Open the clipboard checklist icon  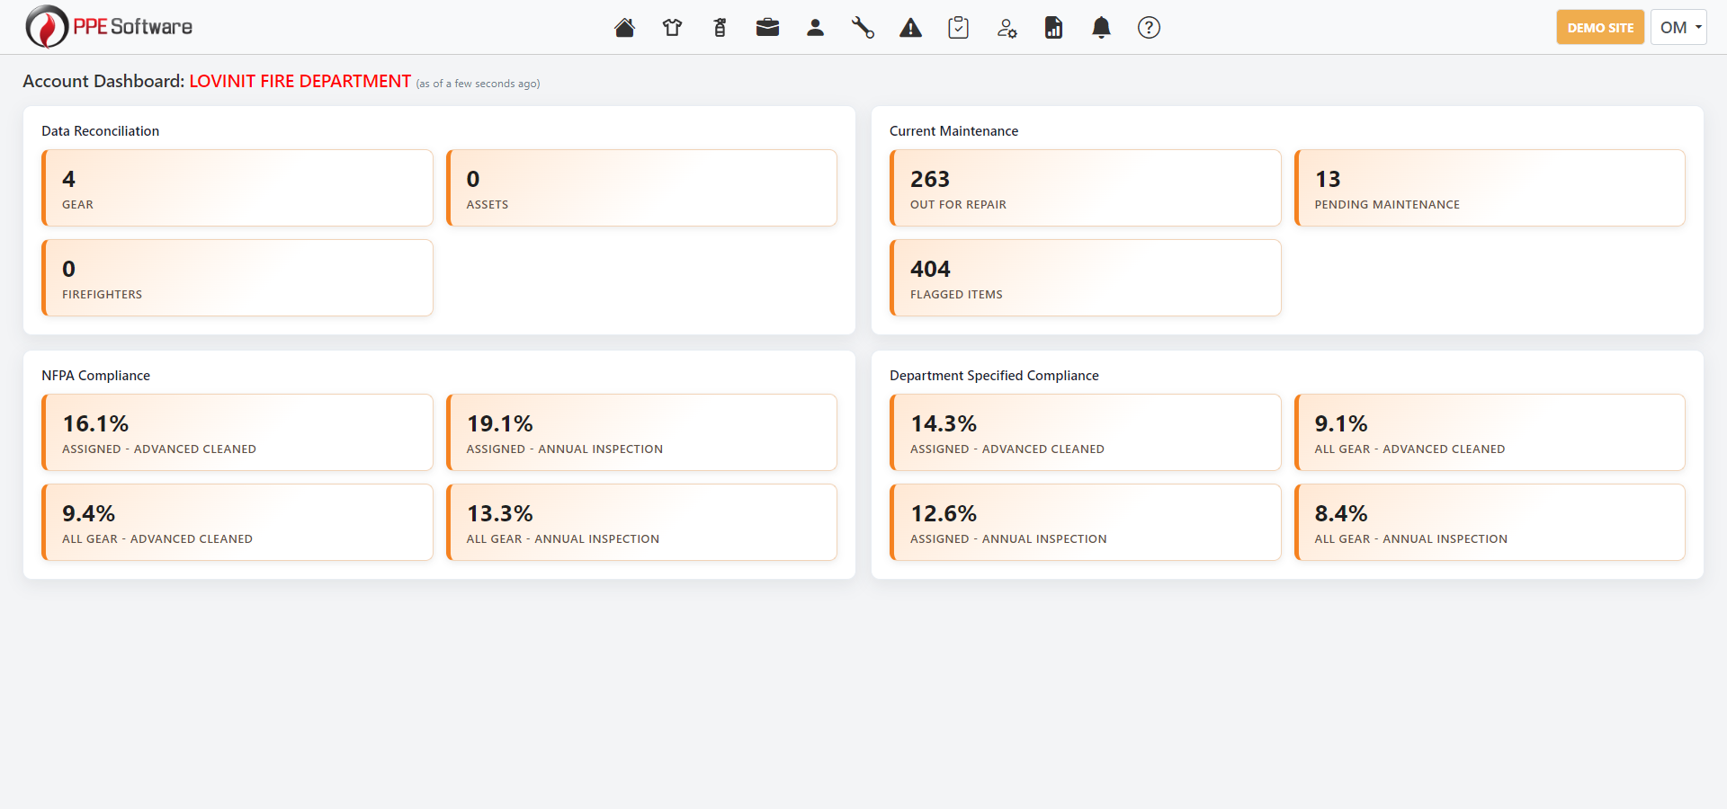click(x=958, y=28)
